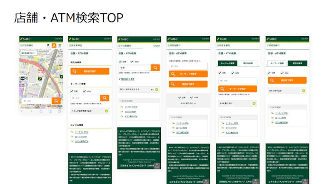Click the SMBC logo on the コンビニ検索 screen
Screen dimensions: 329x184
point(74,39)
